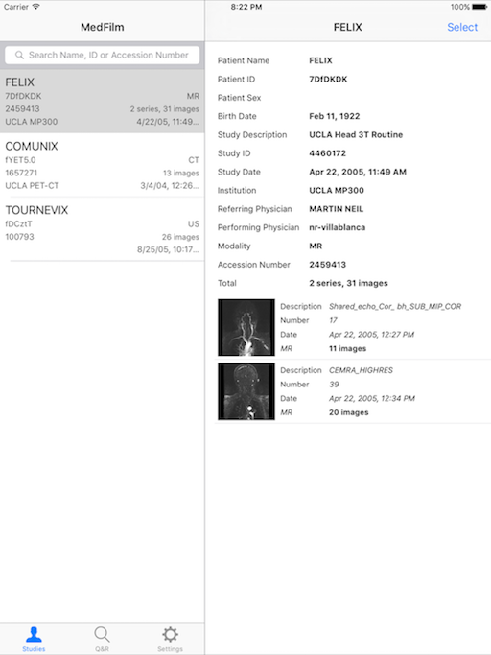Tap the 20 images series row
Viewport: 491px width, 655px height.
(x=353, y=391)
